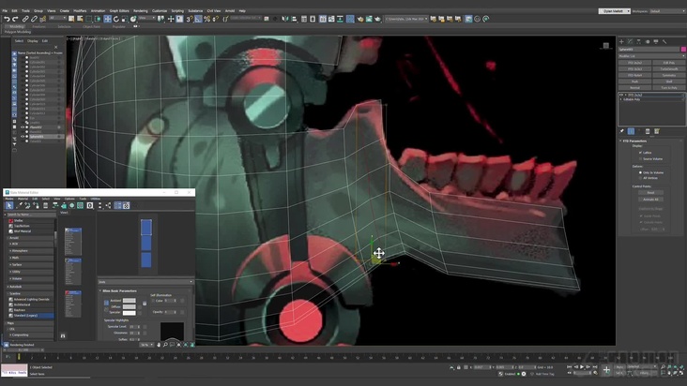The height and width of the screenshot is (386, 687).
Task: Open reference coordinate system View dropdown
Action: [146, 19]
